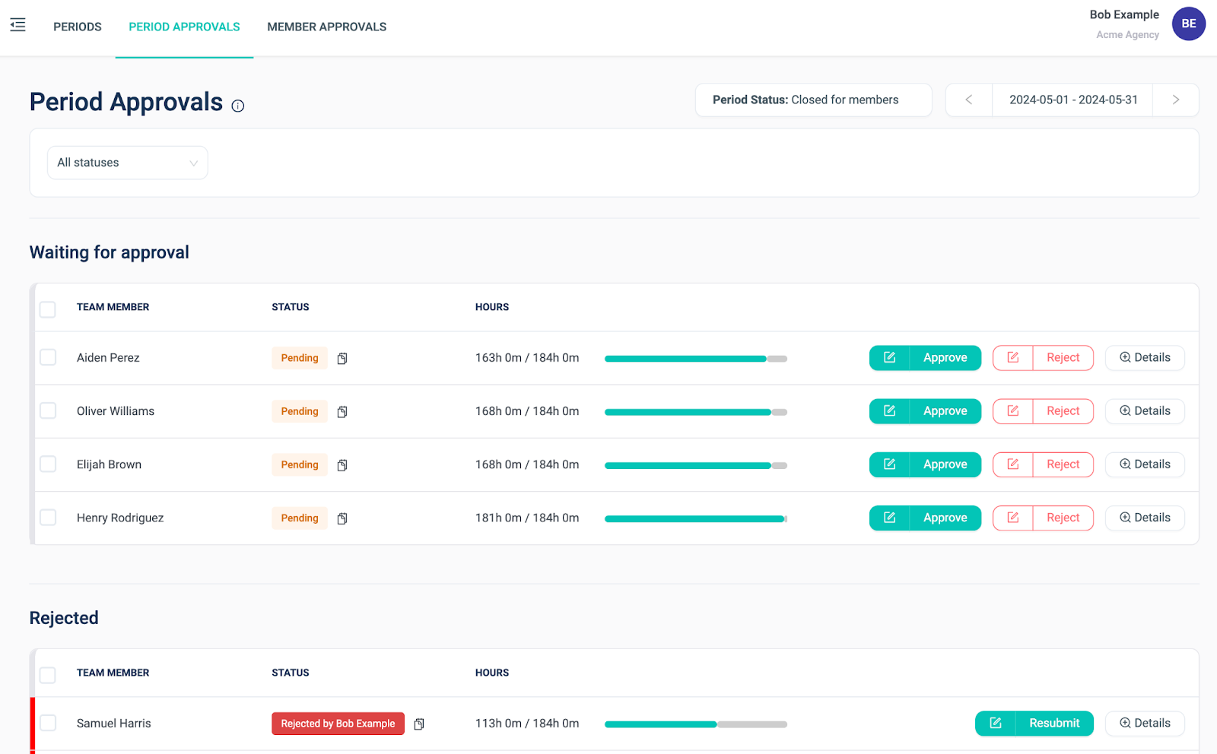This screenshot has width=1217, height=754.
Task: Click the Pending badge for Henry Rodriguez
Action: click(300, 518)
